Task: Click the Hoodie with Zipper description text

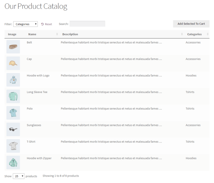Action: coord(111,158)
